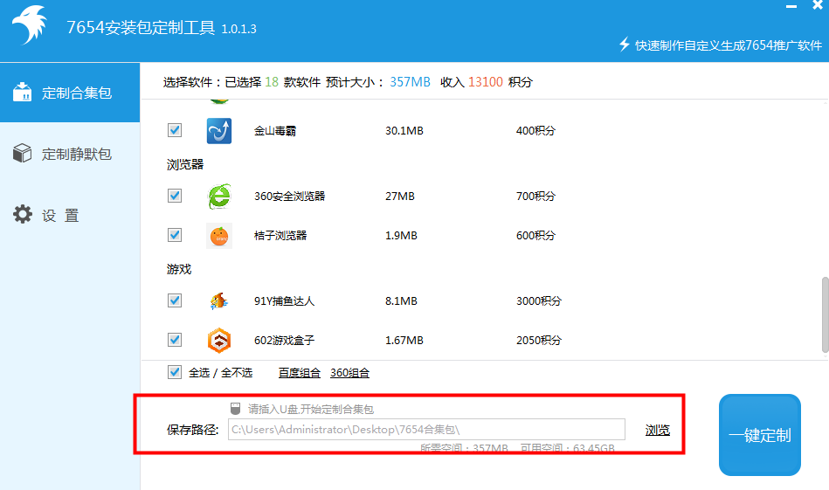Toggle the 全选 / 全不选 checkbox
The width and height of the screenshot is (829, 490).
click(175, 372)
